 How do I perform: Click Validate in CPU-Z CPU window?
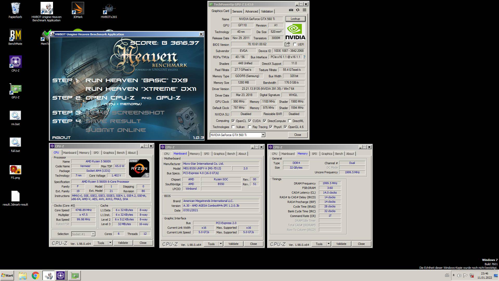(123, 243)
